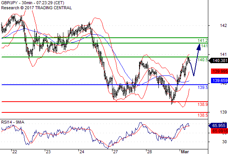This screenshot has height=154, width=228.
Task: Click the blue 139.659 moving average tag
Action: (219, 80)
